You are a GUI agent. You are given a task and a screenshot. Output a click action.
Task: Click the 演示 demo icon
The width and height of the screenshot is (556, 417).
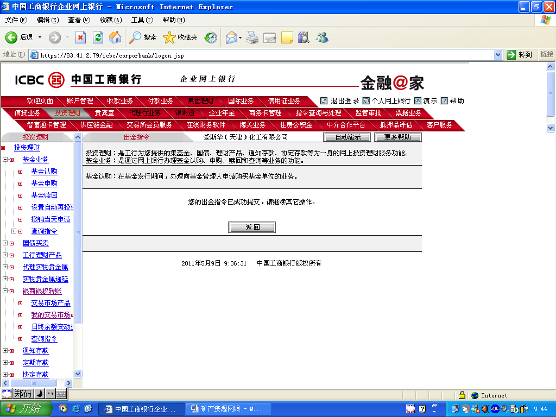pyautogui.click(x=418, y=100)
